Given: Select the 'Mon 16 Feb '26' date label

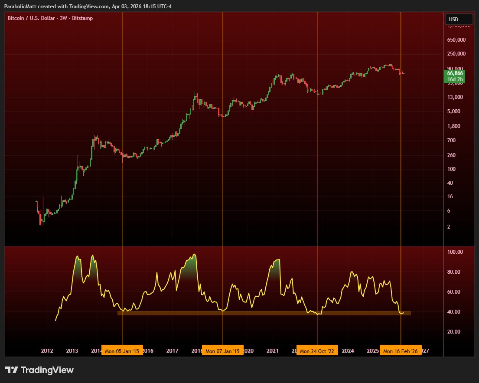Looking at the screenshot, I should coord(401,351).
